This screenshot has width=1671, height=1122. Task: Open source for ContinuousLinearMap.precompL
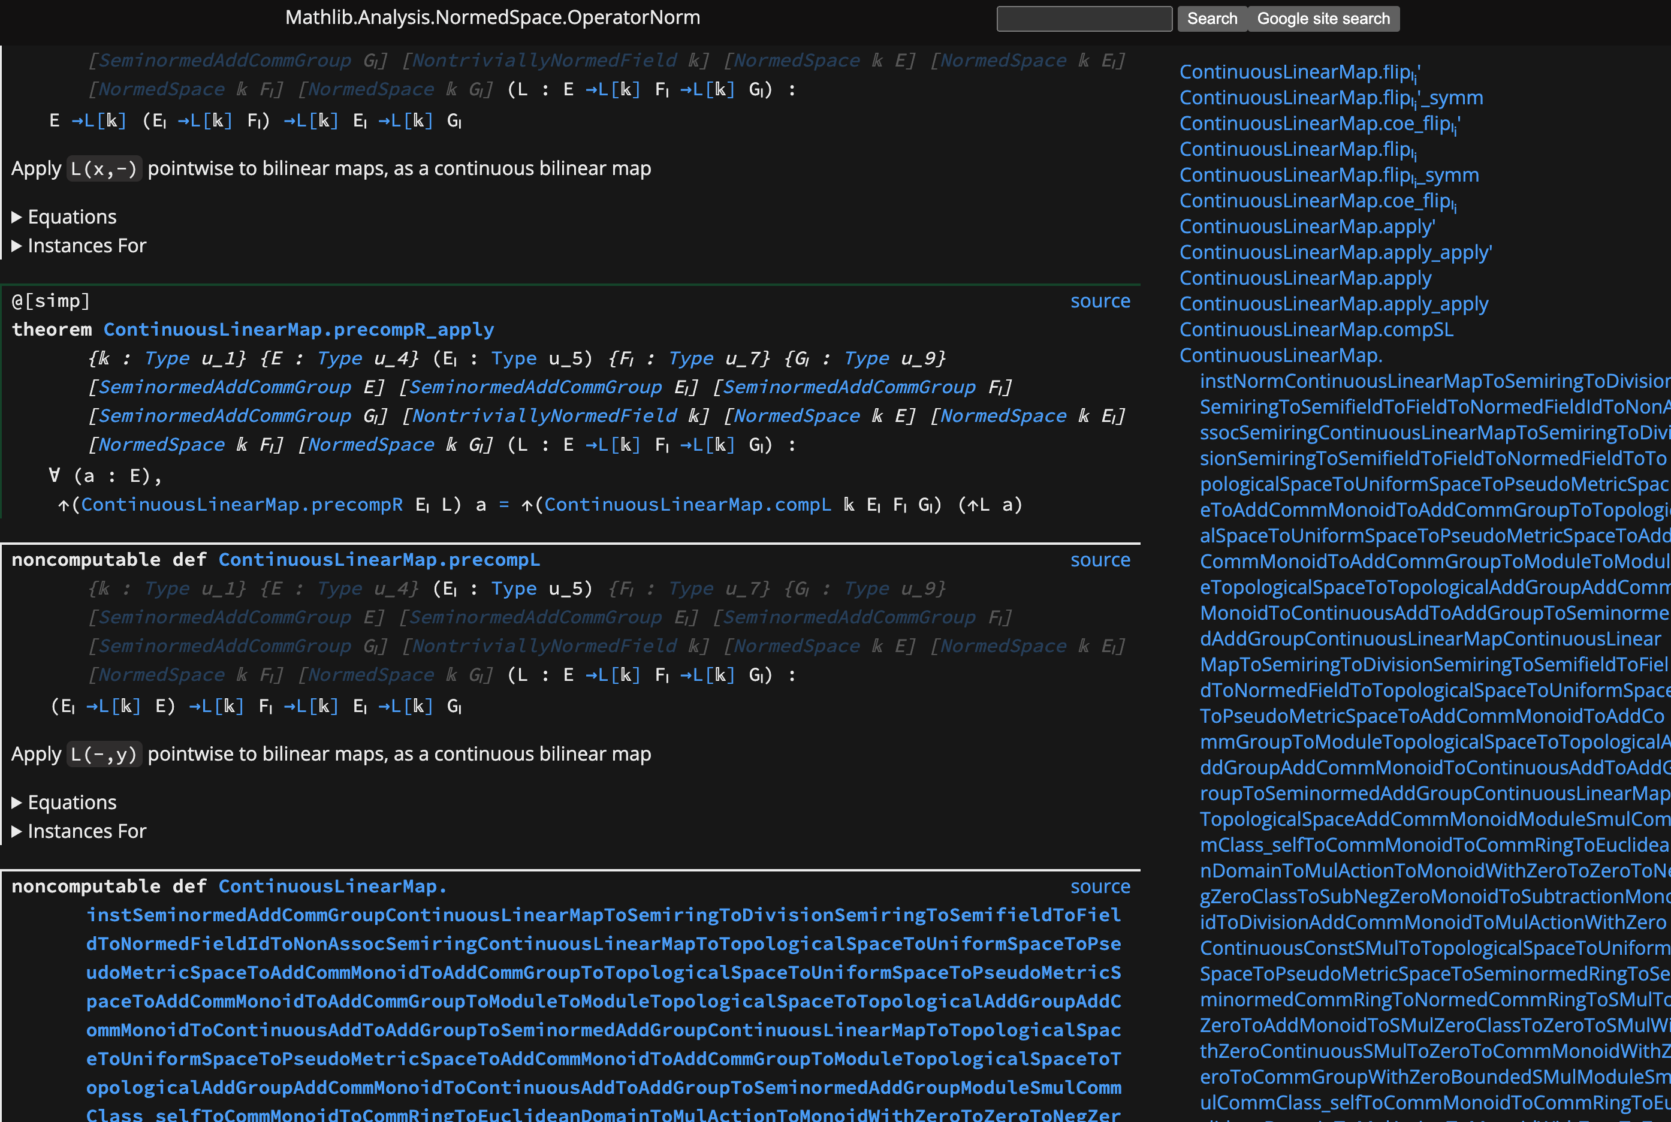(x=1100, y=560)
